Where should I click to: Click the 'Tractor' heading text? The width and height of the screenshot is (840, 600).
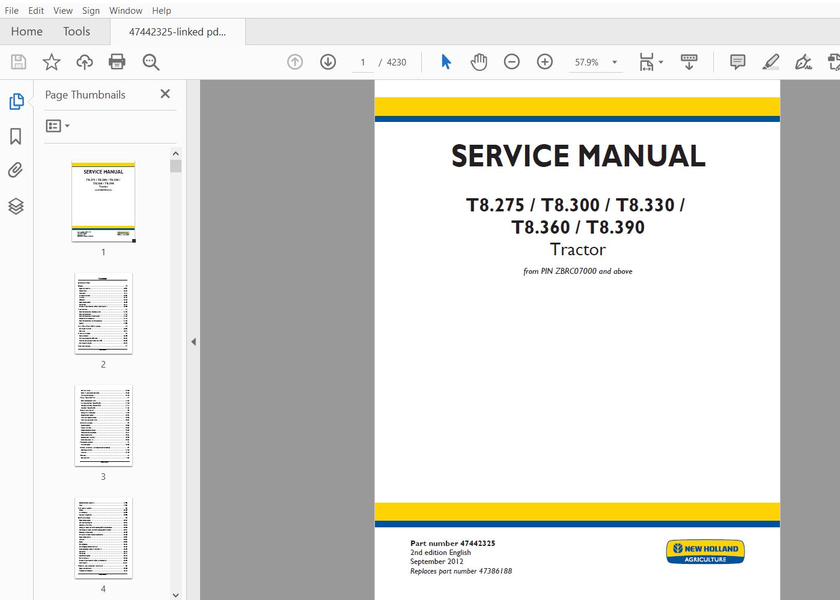click(x=578, y=249)
